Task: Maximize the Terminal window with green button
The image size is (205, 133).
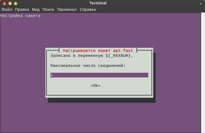Action: tap(16, 3)
